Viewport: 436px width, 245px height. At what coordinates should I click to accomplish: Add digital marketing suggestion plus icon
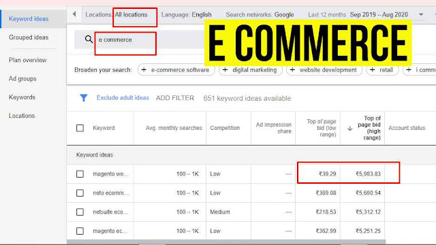click(225, 69)
